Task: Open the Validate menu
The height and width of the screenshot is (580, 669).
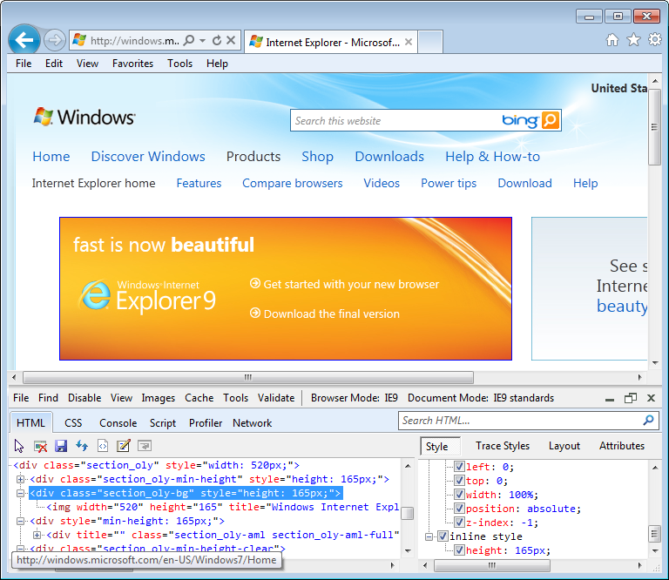Action: coord(276,398)
